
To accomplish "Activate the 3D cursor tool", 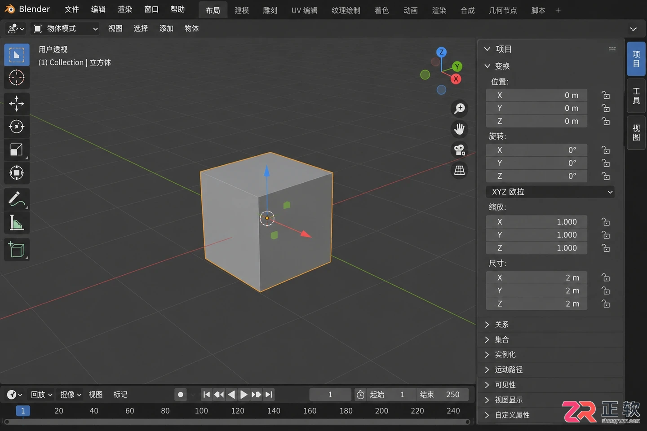I will (17, 78).
